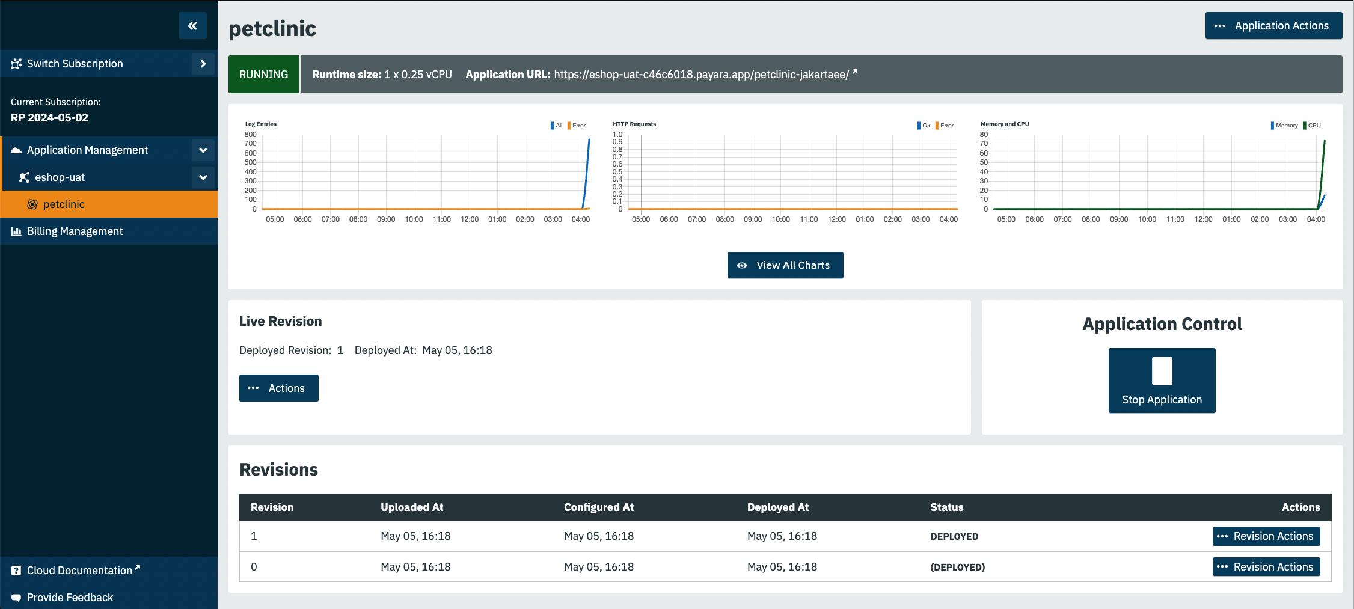1354x609 pixels.
Task: Open Billing Management
Action: click(x=109, y=231)
